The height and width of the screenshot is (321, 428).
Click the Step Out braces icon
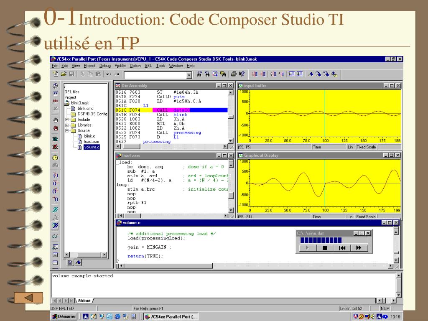[x=56, y=191]
